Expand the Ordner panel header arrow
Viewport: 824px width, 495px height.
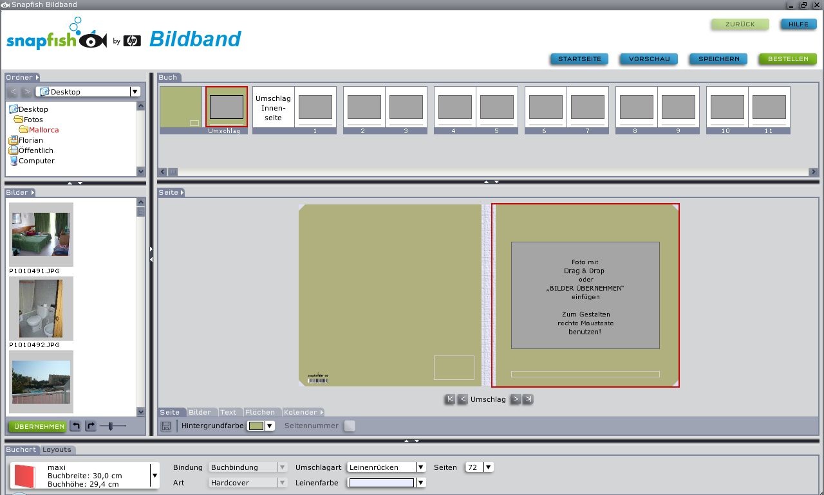[x=37, y=77]
